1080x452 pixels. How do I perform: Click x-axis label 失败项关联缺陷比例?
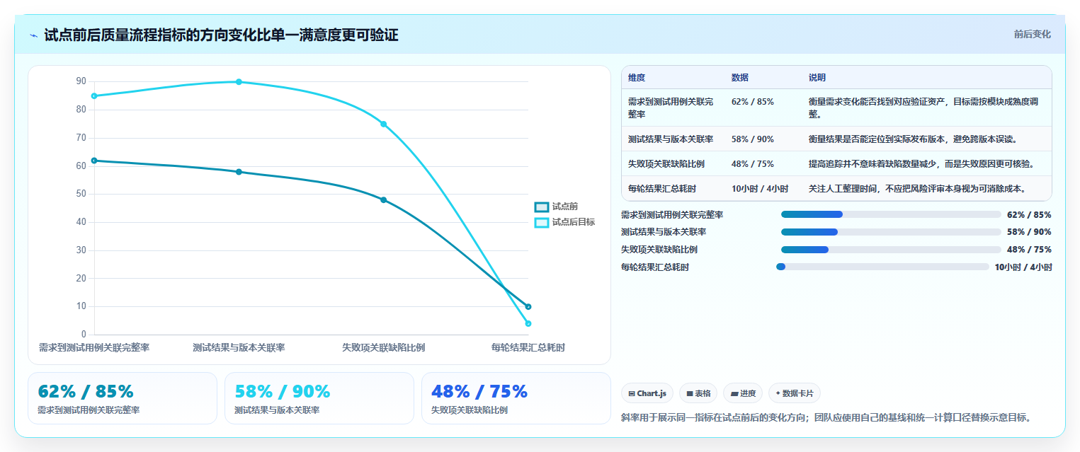pos(384,348)
